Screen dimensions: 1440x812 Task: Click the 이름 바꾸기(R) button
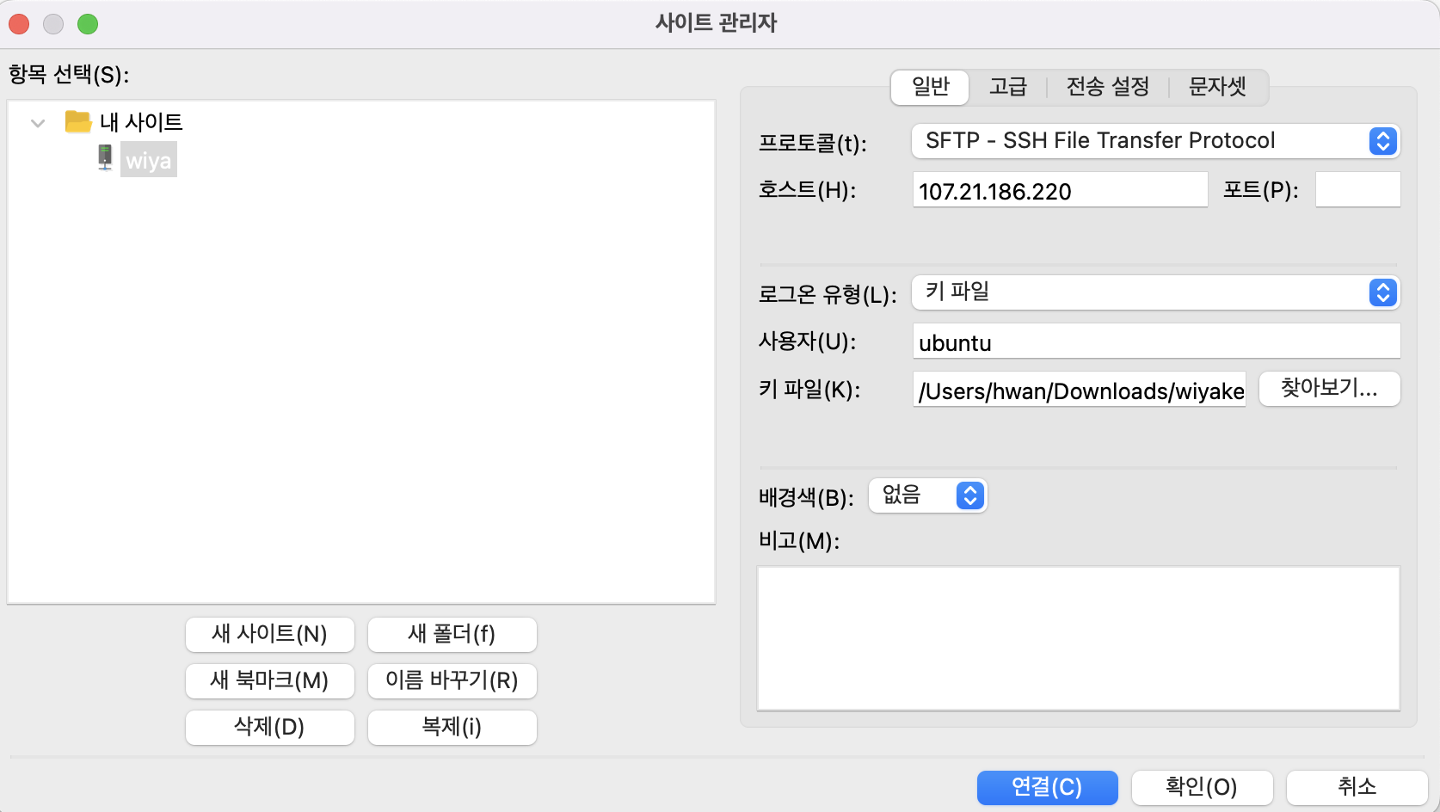(452, 681)
